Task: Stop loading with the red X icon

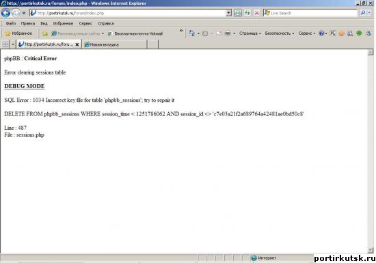Action: (x=256, y=13)
